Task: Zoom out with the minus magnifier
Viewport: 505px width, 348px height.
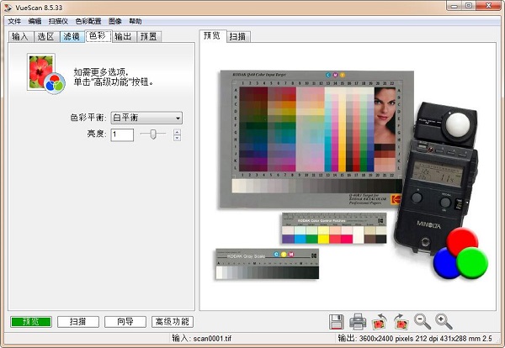Action: 422,322
